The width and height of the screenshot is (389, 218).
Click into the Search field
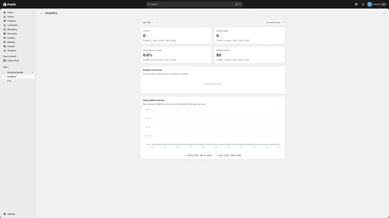194,4
